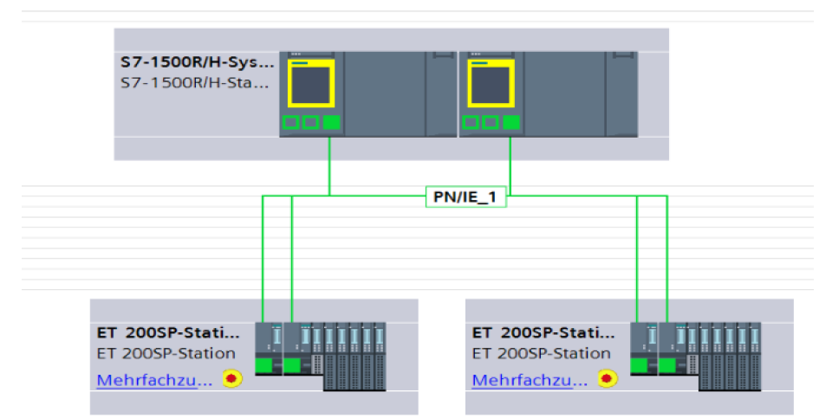This screenshot has width=832, height=418.
Task: Click second outlined green port on right CPU
Action: 491,123
